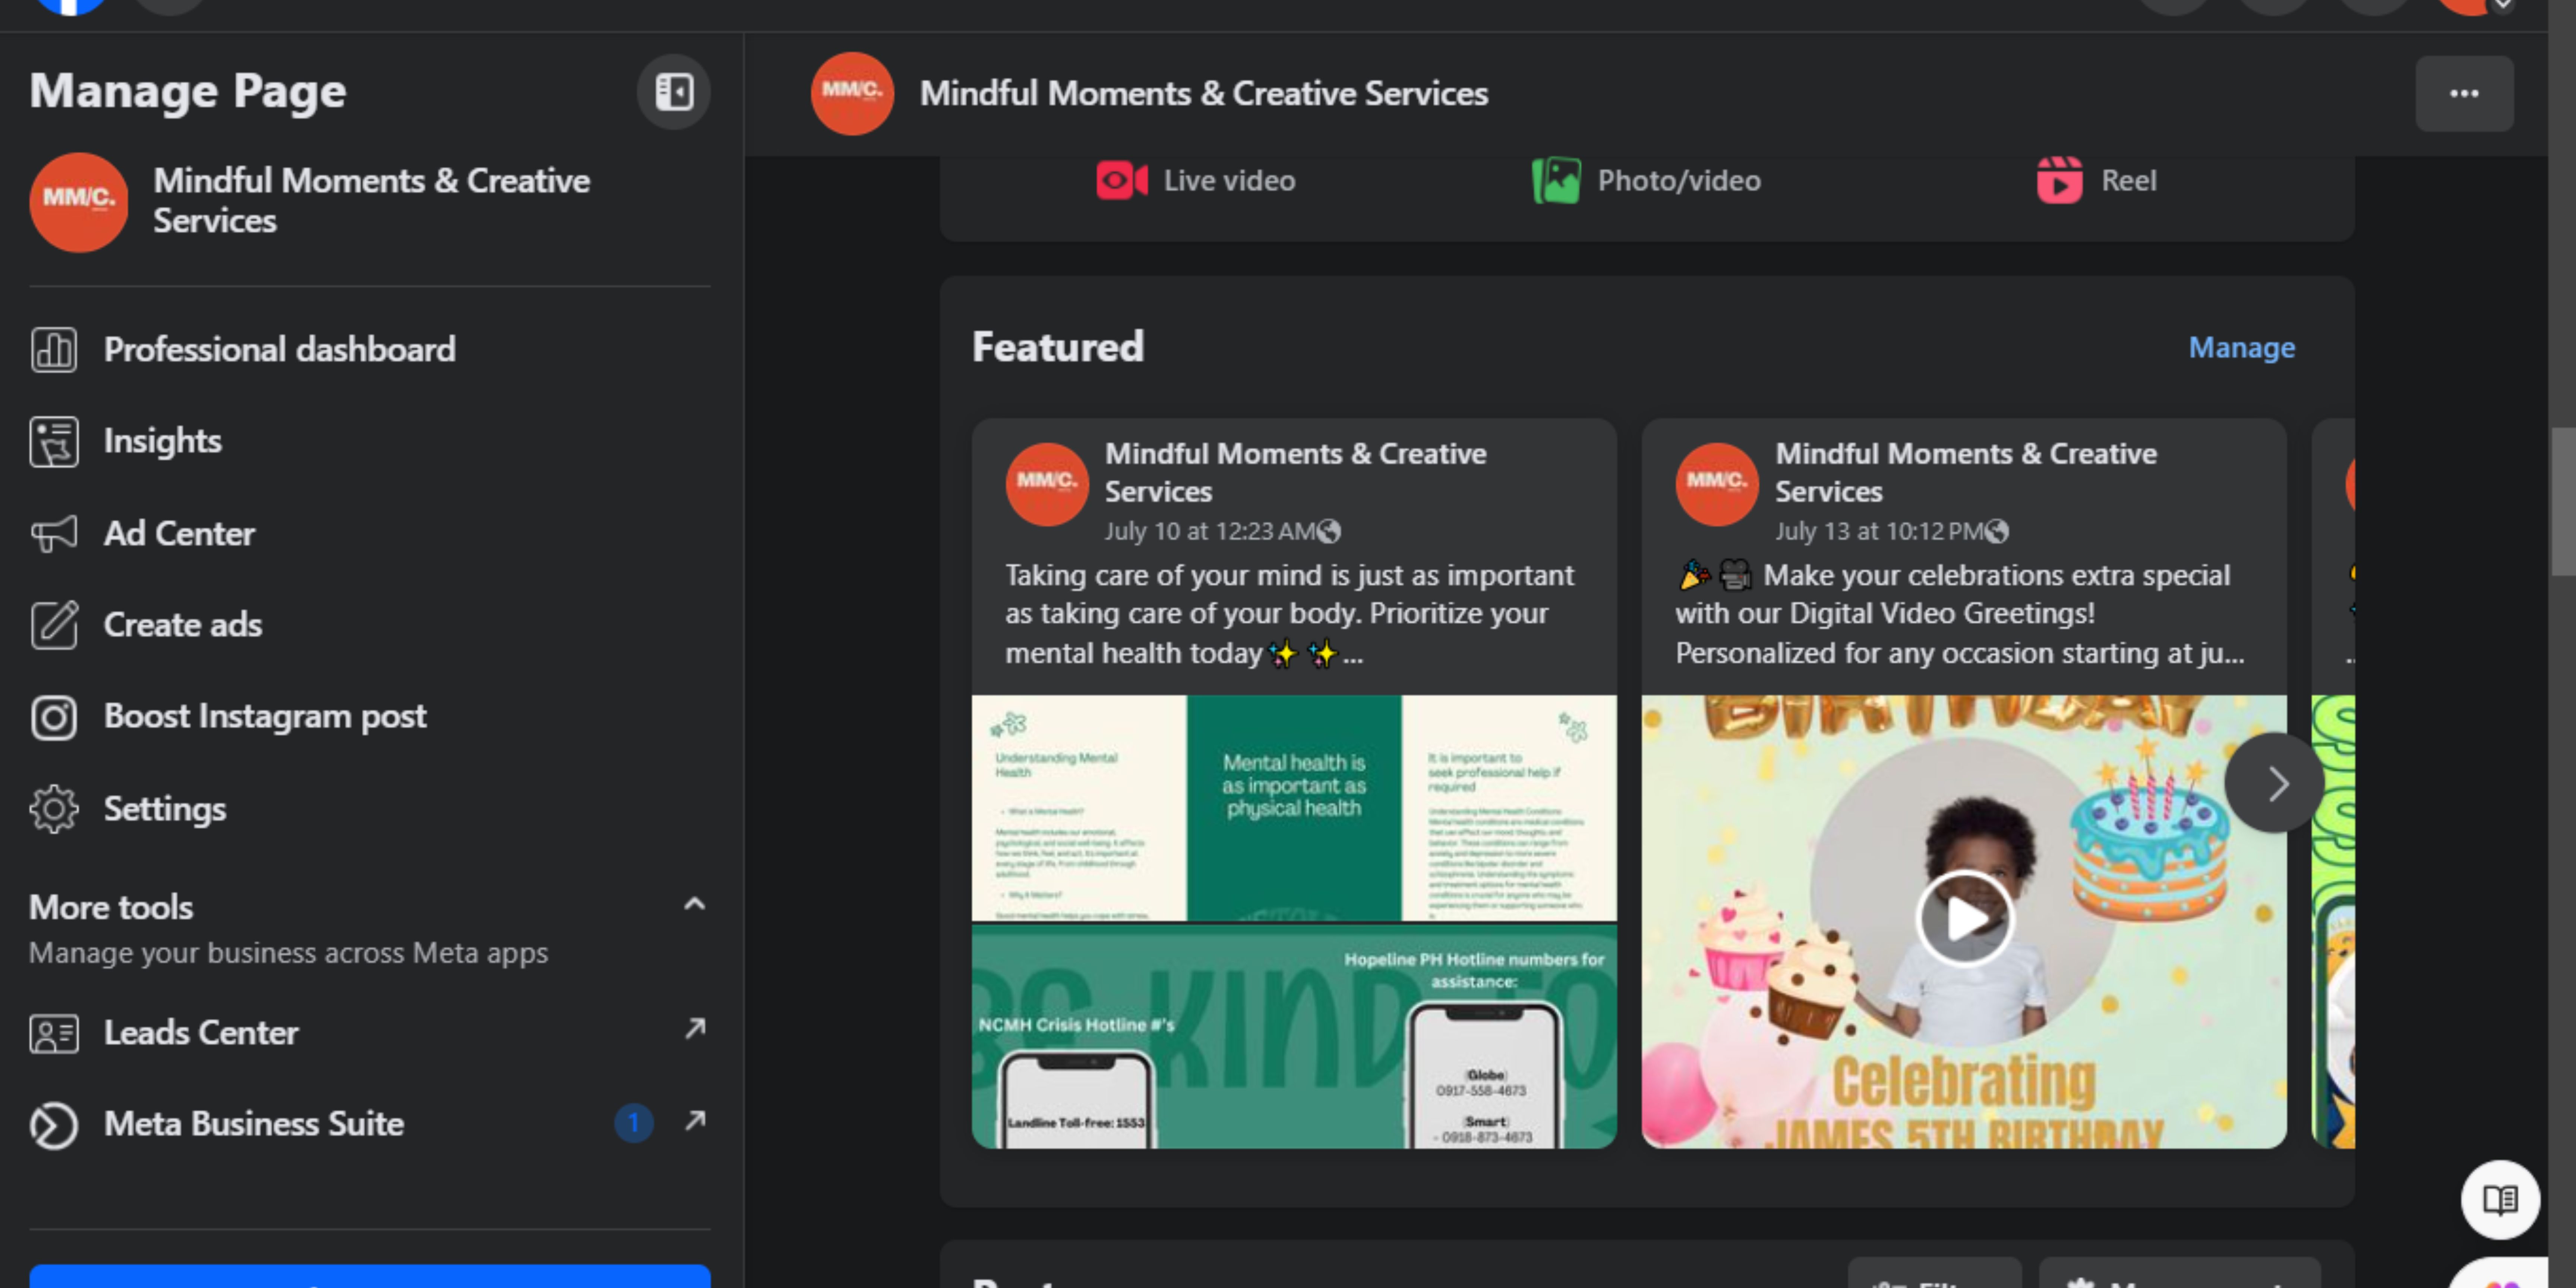Click Create ads pencil item
This screenshot has width=2576, height=1288.
tap(182, 625)
